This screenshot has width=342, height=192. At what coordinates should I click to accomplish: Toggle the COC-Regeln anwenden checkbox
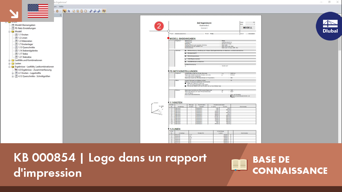pos(185,59)
